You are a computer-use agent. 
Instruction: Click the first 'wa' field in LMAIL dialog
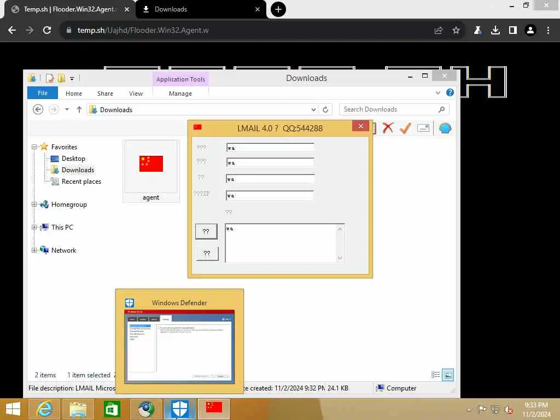click(x=270, y=148)
